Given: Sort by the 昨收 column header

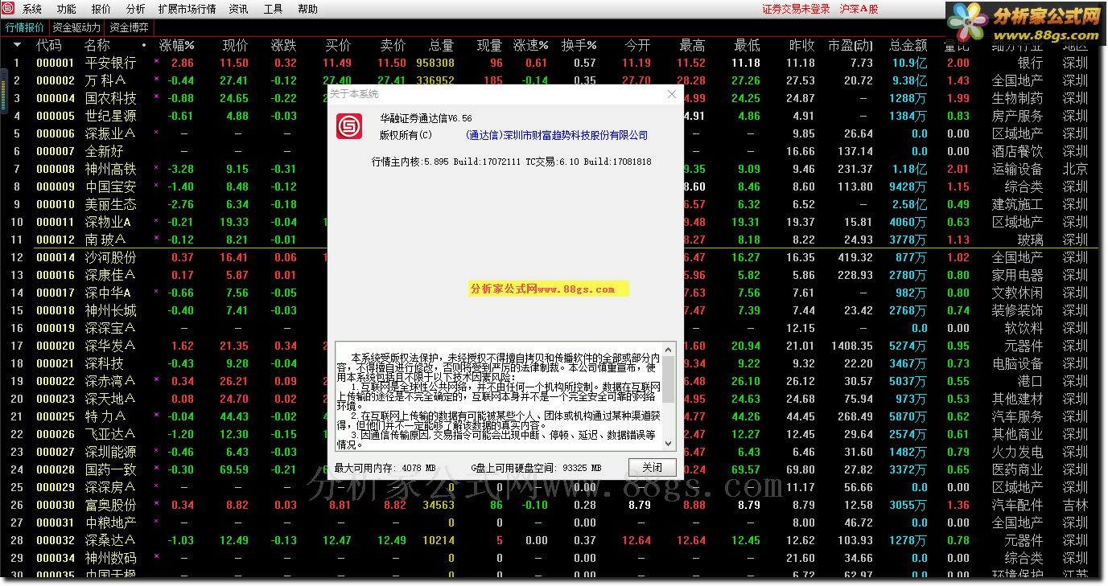Looking at the screenshot, I should [801, 45].
